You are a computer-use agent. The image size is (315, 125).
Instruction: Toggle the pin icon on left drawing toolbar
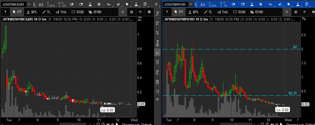pyautogui.click(x=6, y=12)
